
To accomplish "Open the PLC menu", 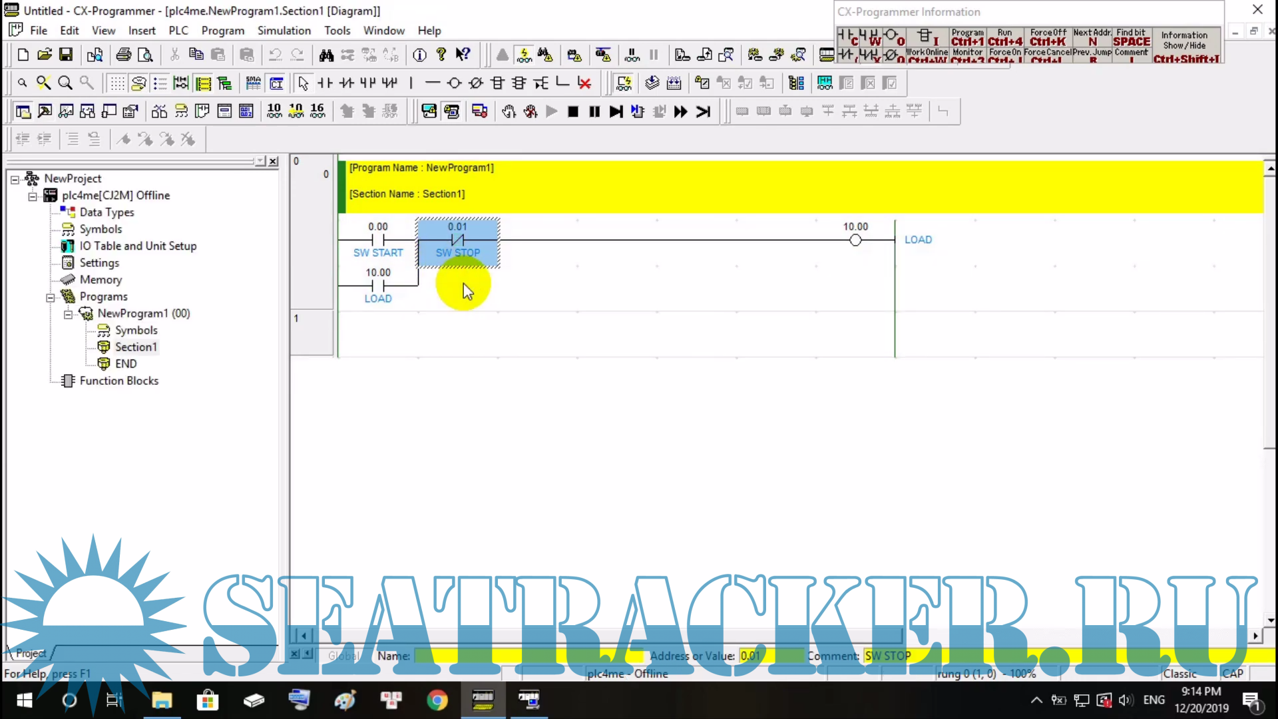I will pyautogui.click(x=178, y=31).
